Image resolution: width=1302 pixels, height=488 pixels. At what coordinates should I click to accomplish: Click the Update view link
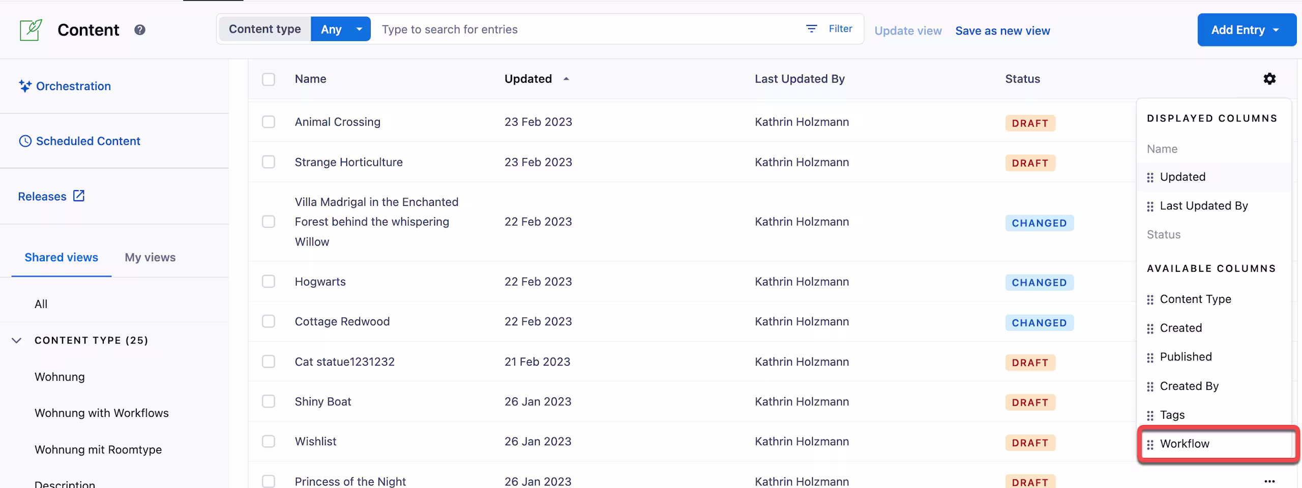tap(908, 30)
